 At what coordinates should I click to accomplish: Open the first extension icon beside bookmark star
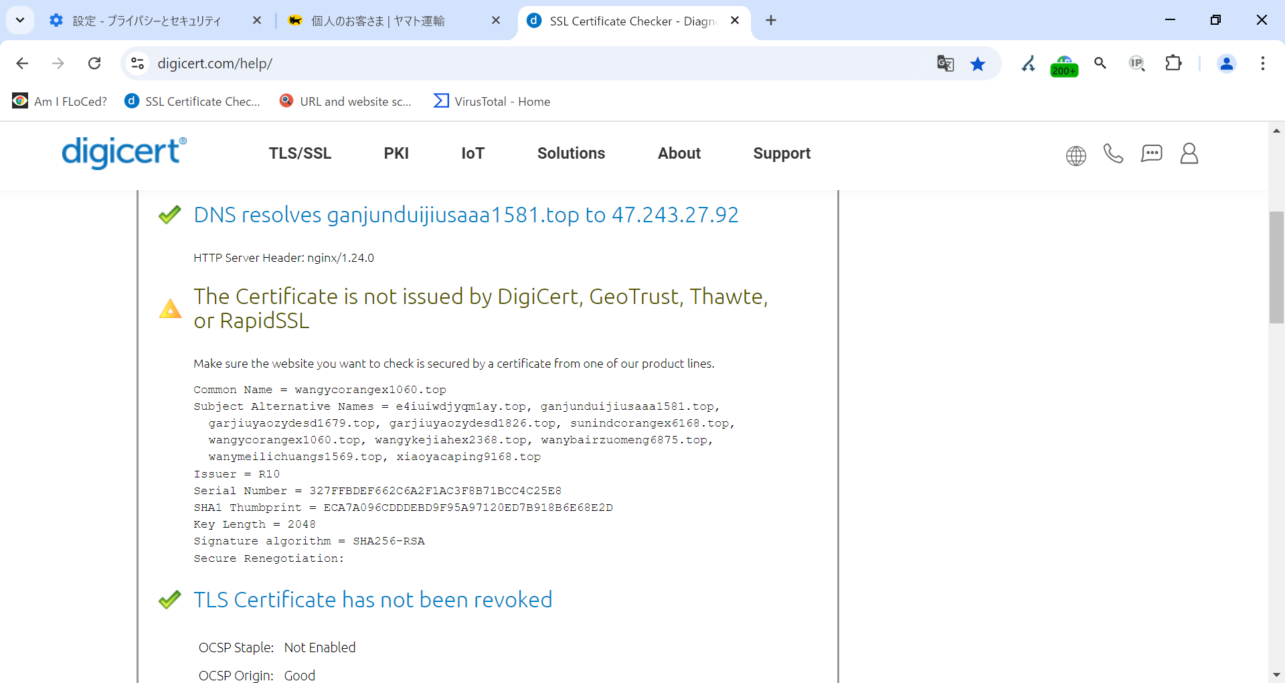(1028, 63)
